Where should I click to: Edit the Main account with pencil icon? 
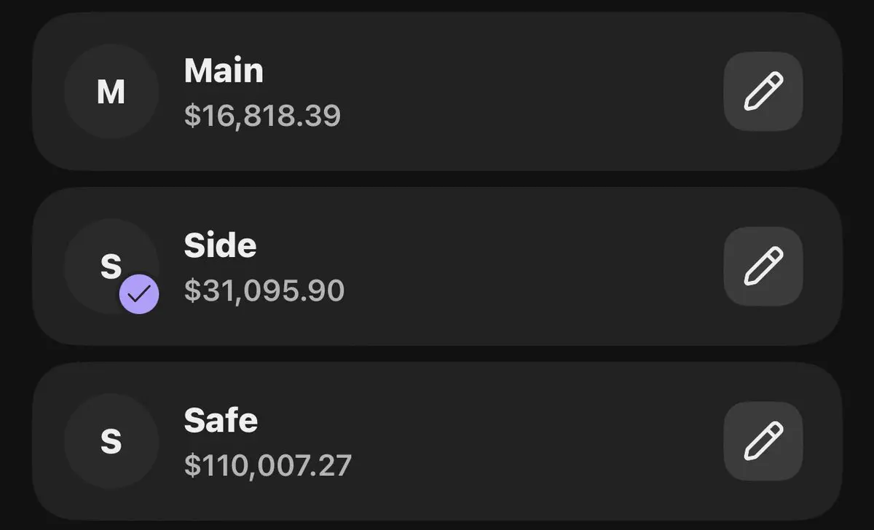(763, 92)
